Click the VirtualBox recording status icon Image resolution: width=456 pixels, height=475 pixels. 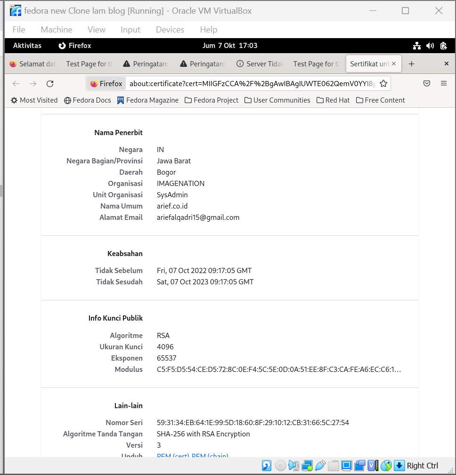(360, 465)
